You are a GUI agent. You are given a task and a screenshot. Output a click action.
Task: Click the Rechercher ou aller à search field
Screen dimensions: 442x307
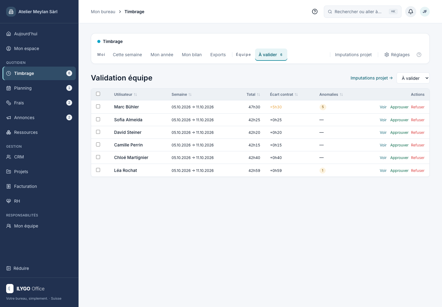tap(363, 12)
